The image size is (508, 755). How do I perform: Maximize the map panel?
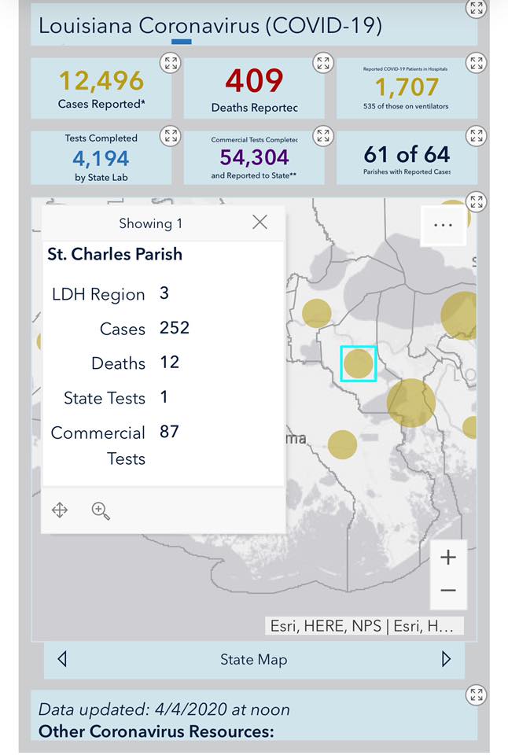coord(477,201)
